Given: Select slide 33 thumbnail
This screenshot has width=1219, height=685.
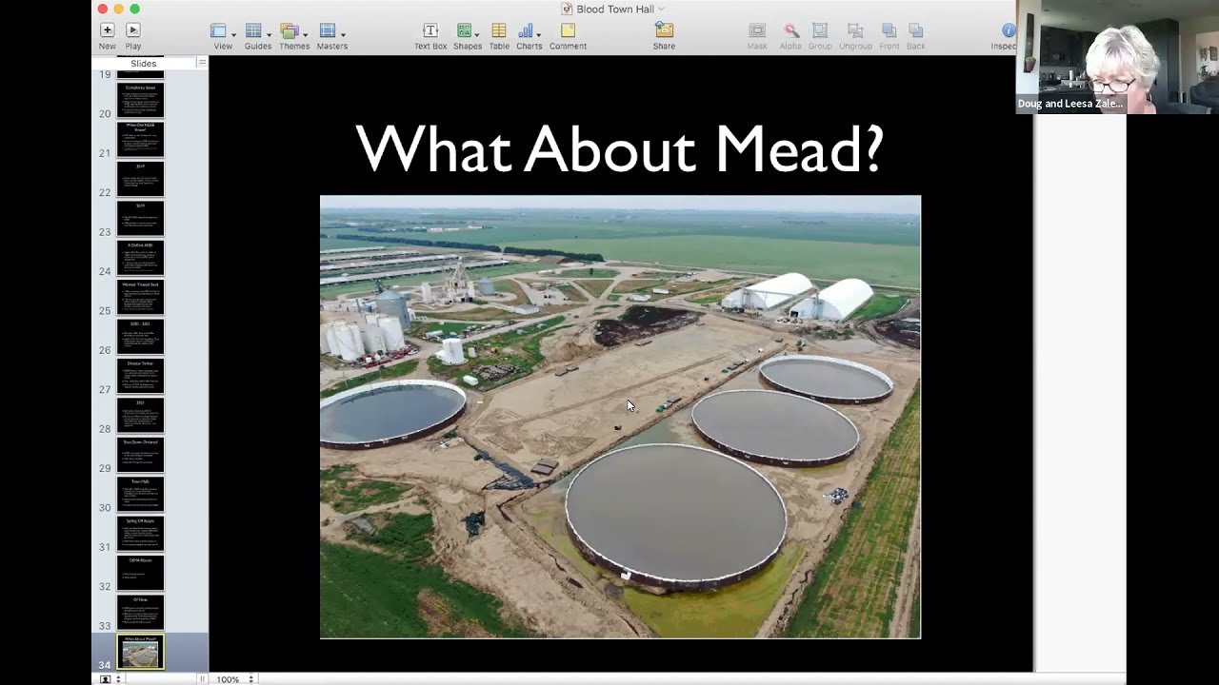Looking at the screenshot, I should (x=141, y=614).
